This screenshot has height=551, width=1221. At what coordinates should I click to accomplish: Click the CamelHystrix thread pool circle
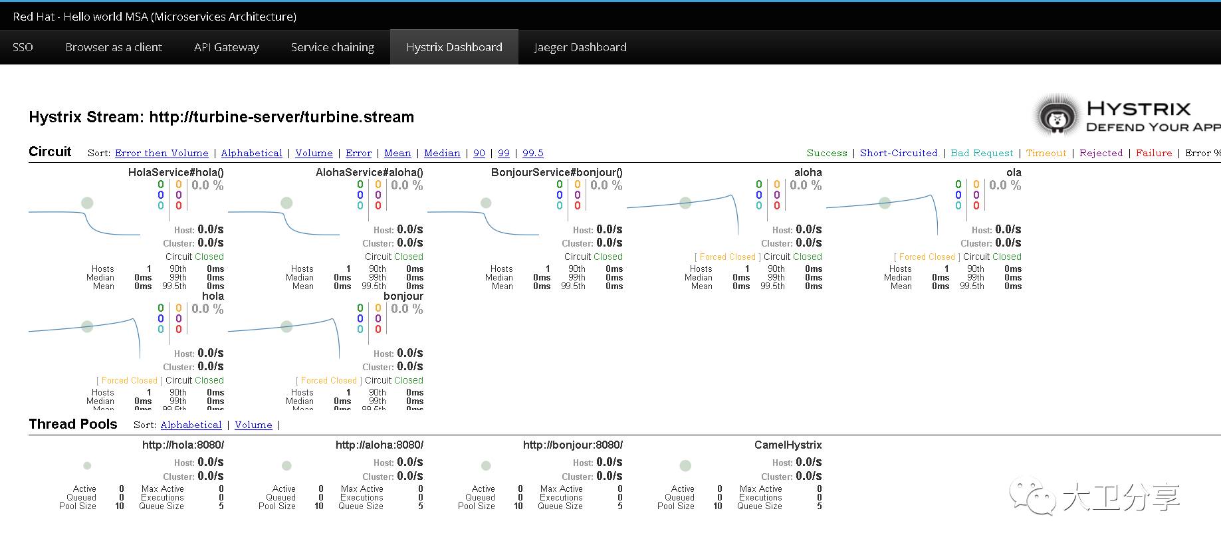click(x=685, y=465)
